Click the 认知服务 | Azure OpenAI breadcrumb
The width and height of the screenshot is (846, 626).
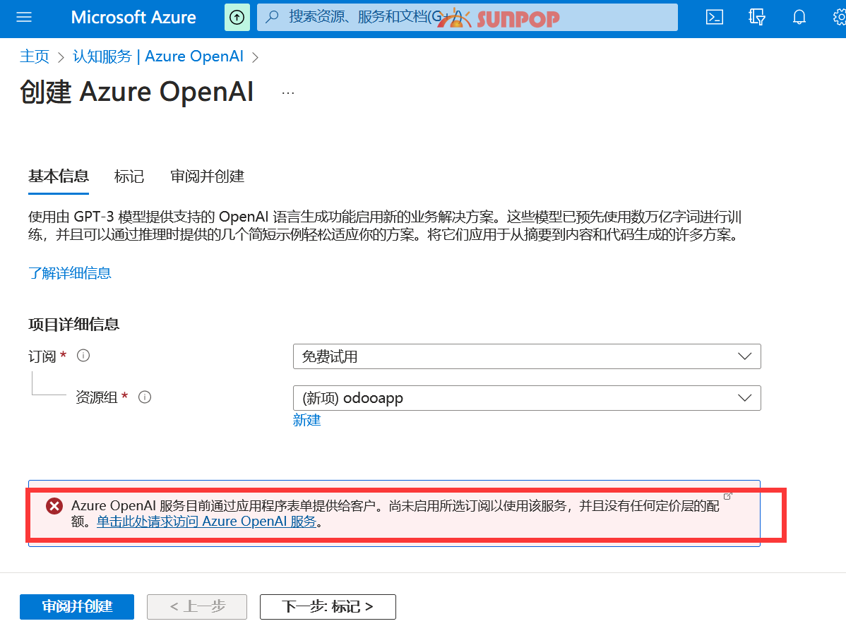coord(158,56)
